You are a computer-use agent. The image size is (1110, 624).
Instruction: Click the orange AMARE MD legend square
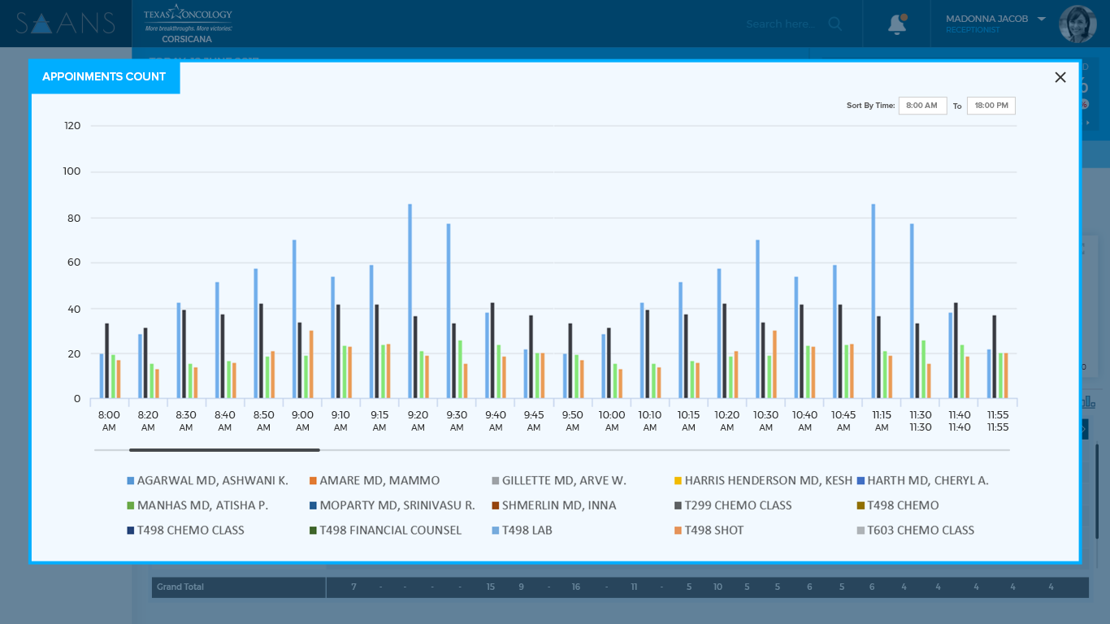click(313, 481)
